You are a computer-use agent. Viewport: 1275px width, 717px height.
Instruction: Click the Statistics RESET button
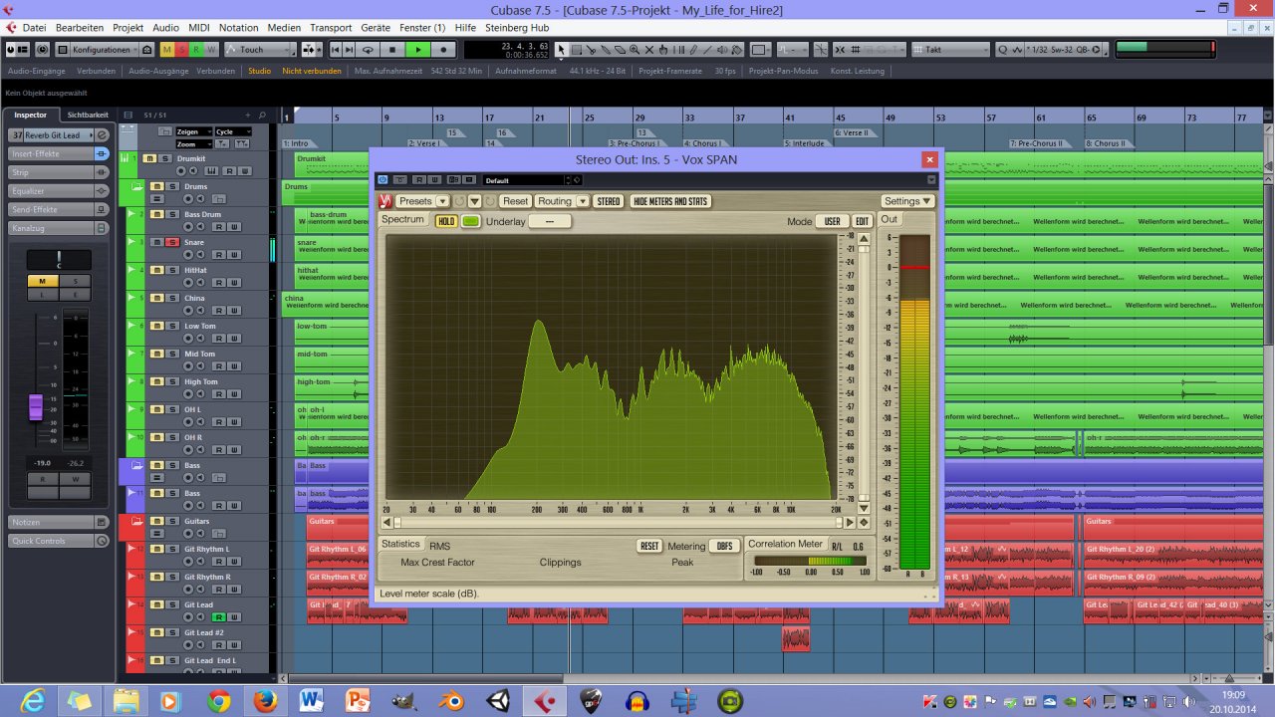[x=649, y=547]
